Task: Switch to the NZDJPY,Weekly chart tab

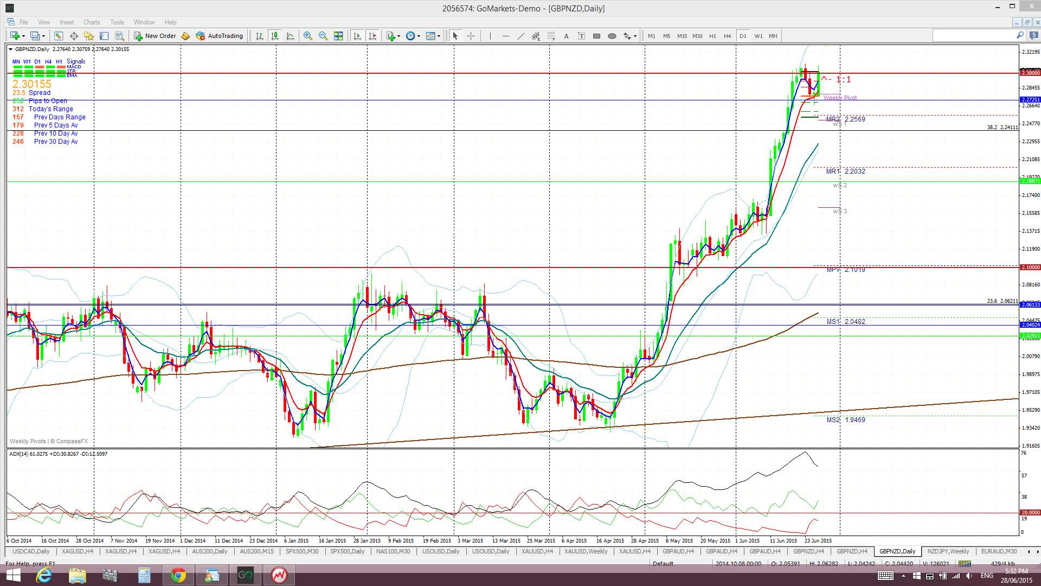Action: 948,551
